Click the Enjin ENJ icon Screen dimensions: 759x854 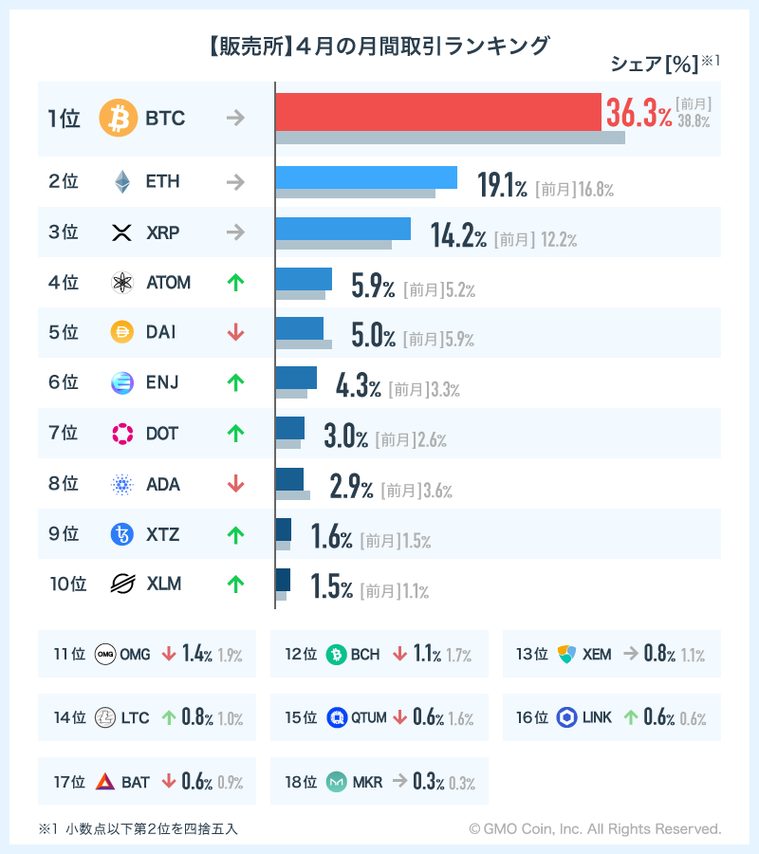(122, 382)
